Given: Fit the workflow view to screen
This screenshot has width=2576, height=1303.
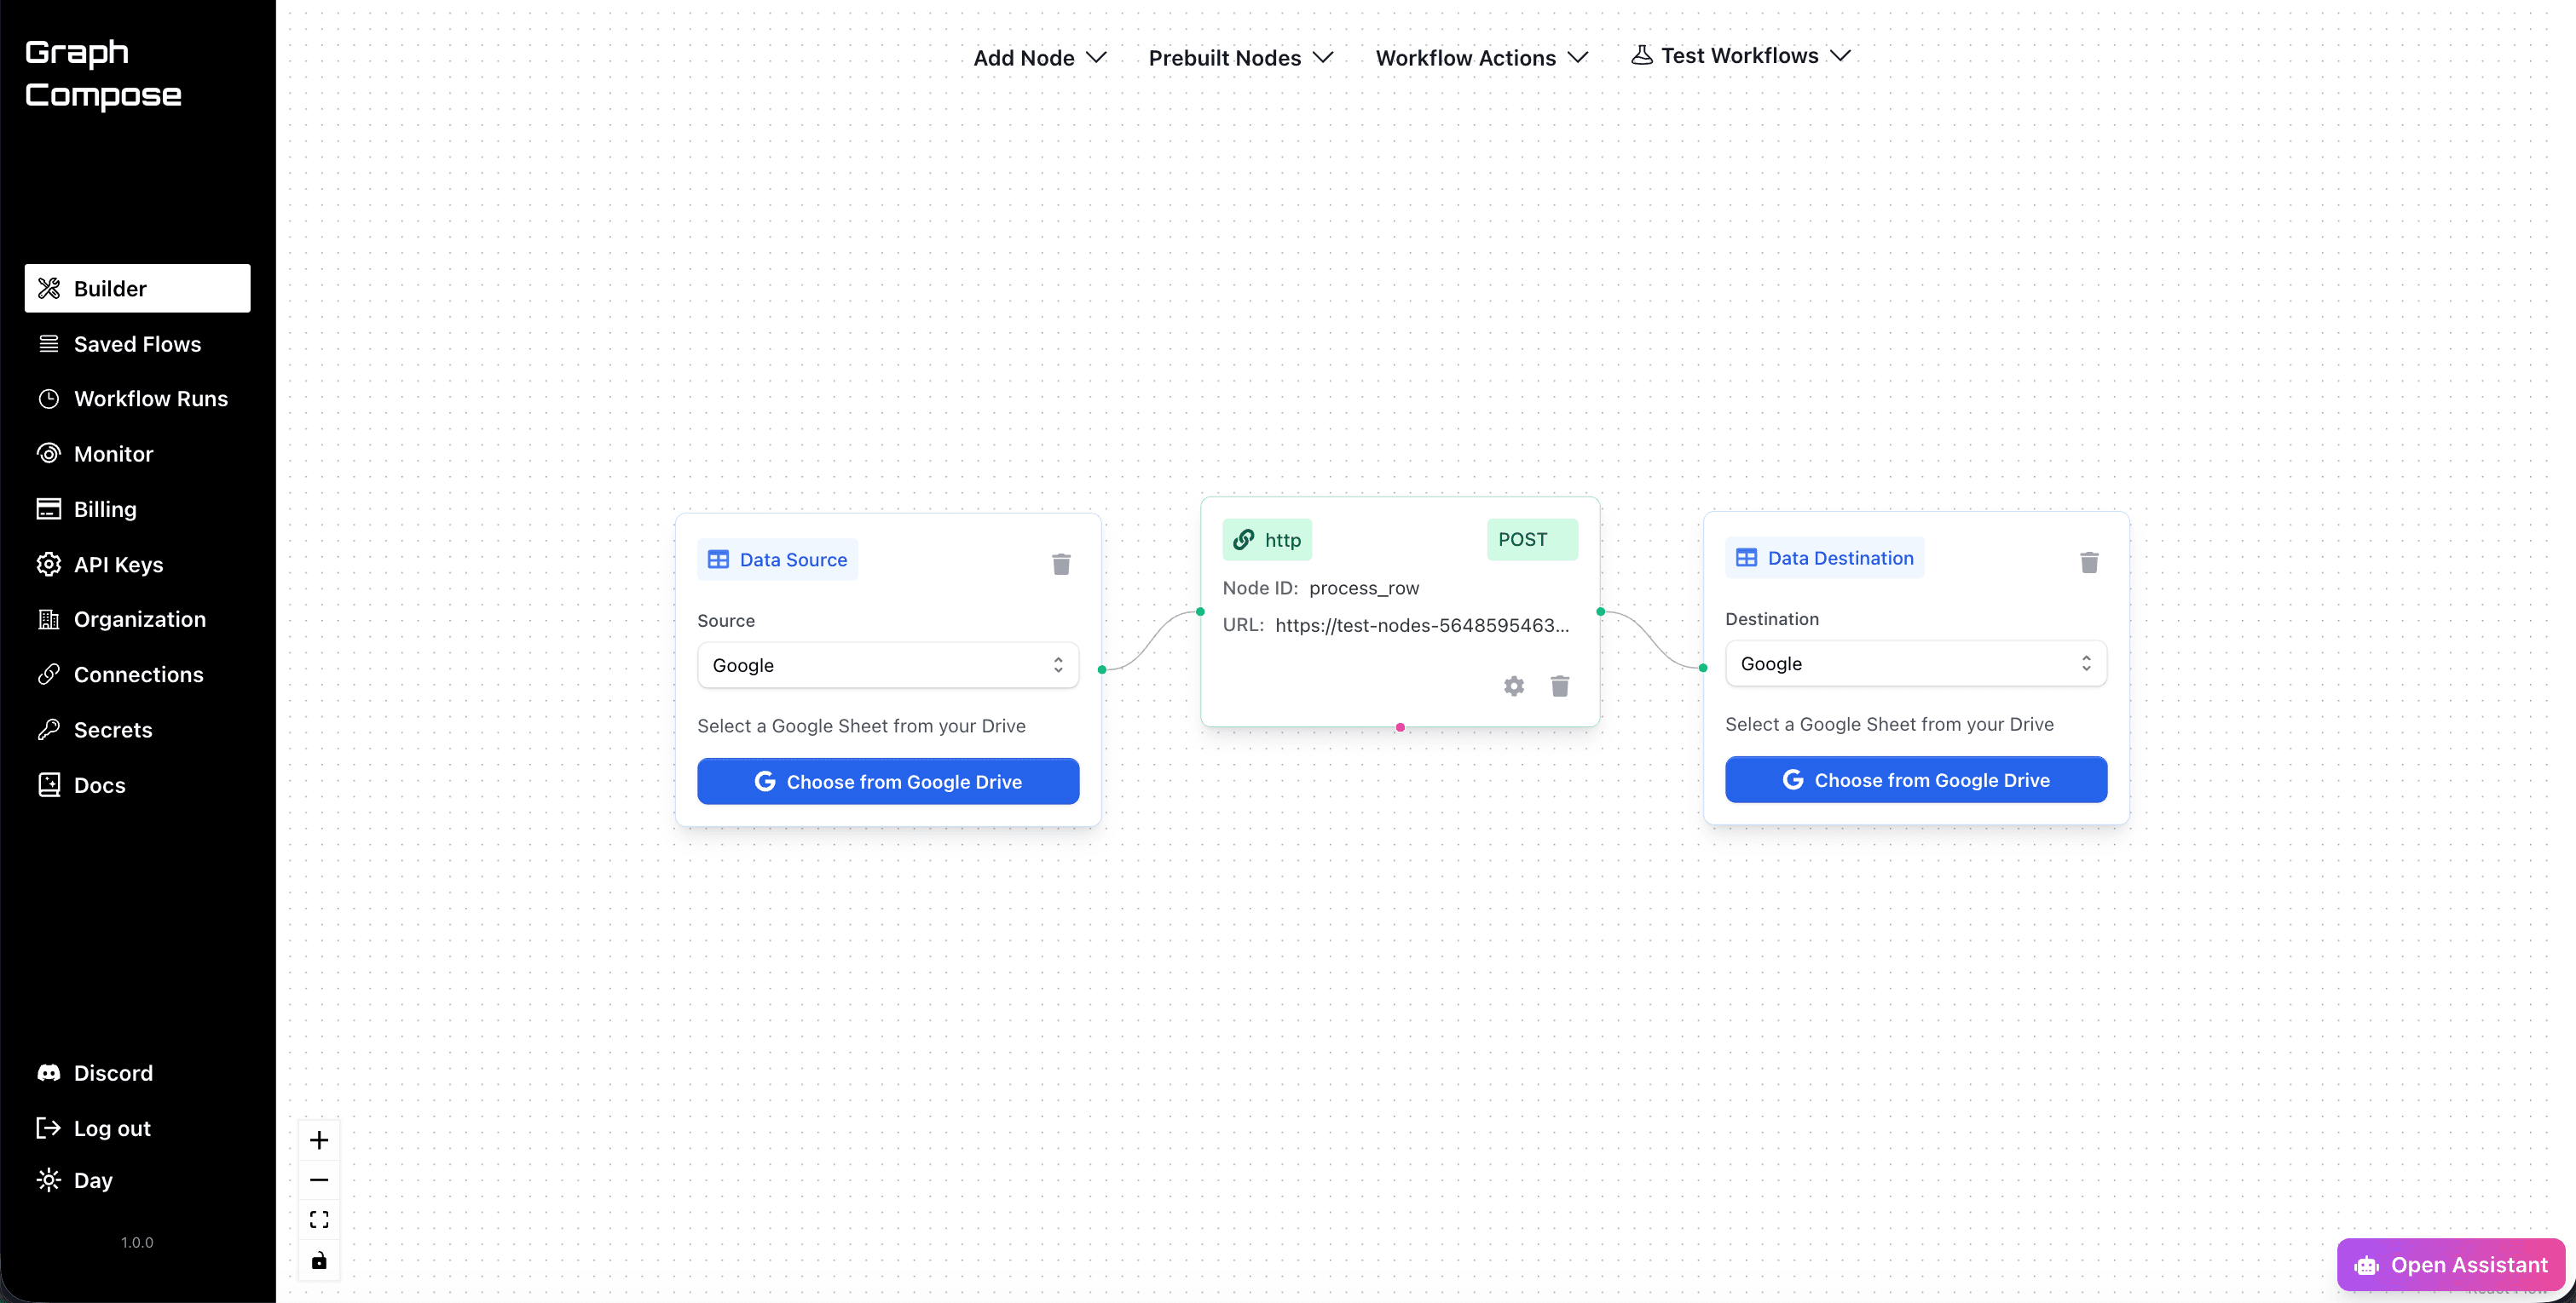Looking at the screenshot, I should click(319, 1219).
